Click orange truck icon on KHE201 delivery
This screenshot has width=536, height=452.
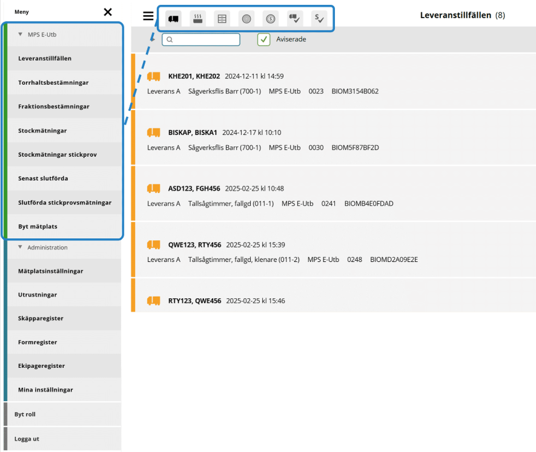pos(153,76)
